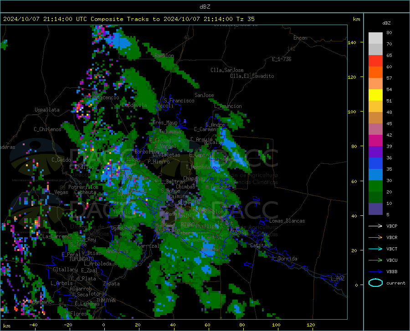Click the L_PAZ place label
Image resolution: width=410 pixels, height=331 pixels.
click(x=338, y=279)
